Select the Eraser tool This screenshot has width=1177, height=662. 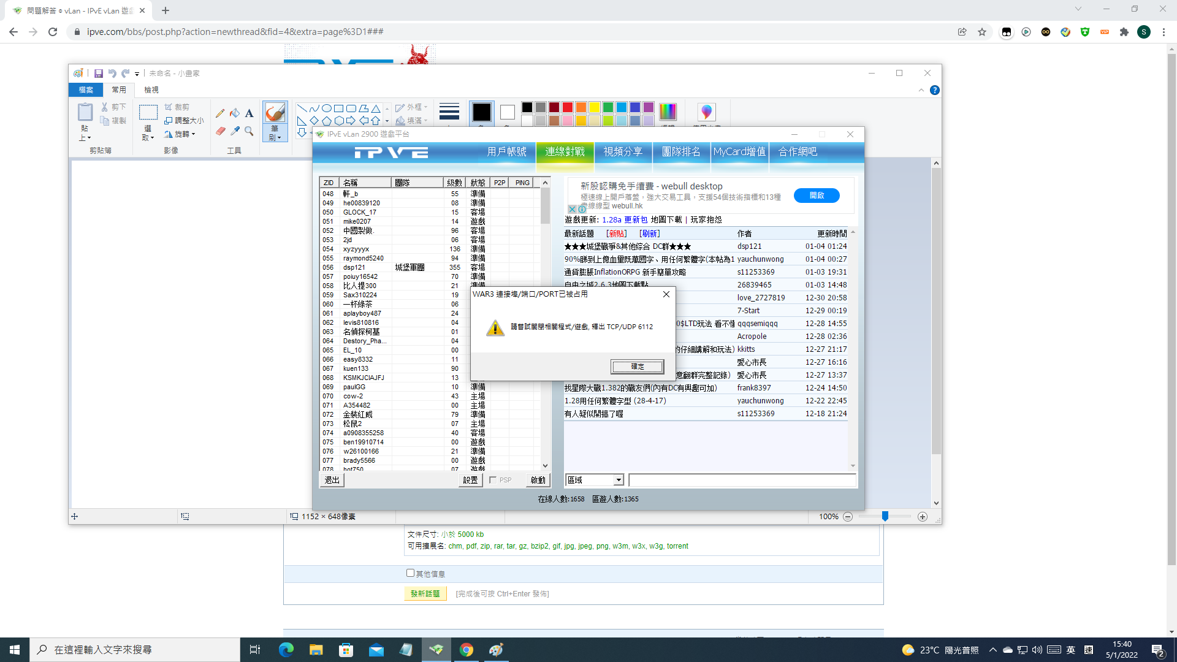(220, 131)
